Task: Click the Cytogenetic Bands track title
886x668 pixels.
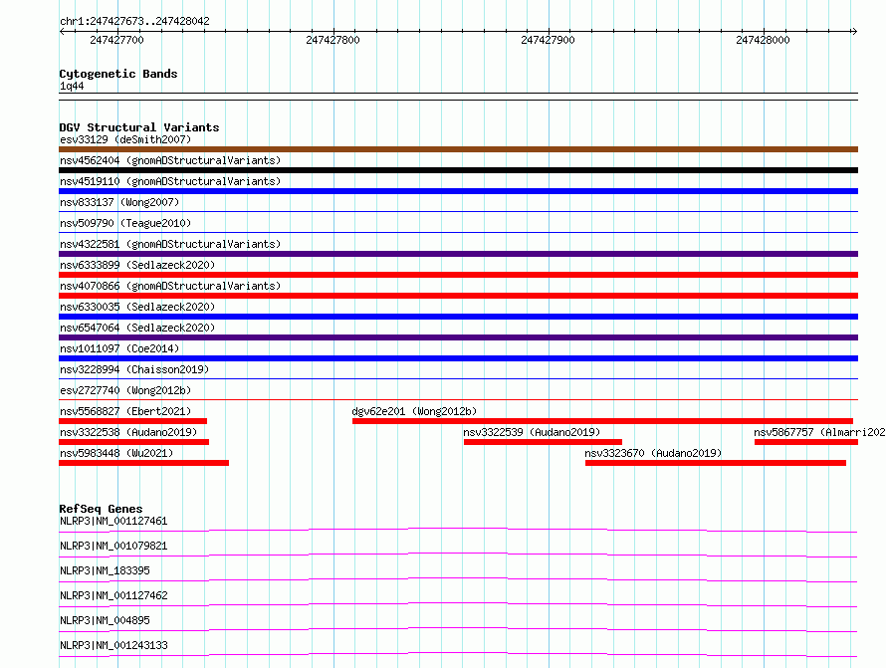Action: click(x=117, y=74)
